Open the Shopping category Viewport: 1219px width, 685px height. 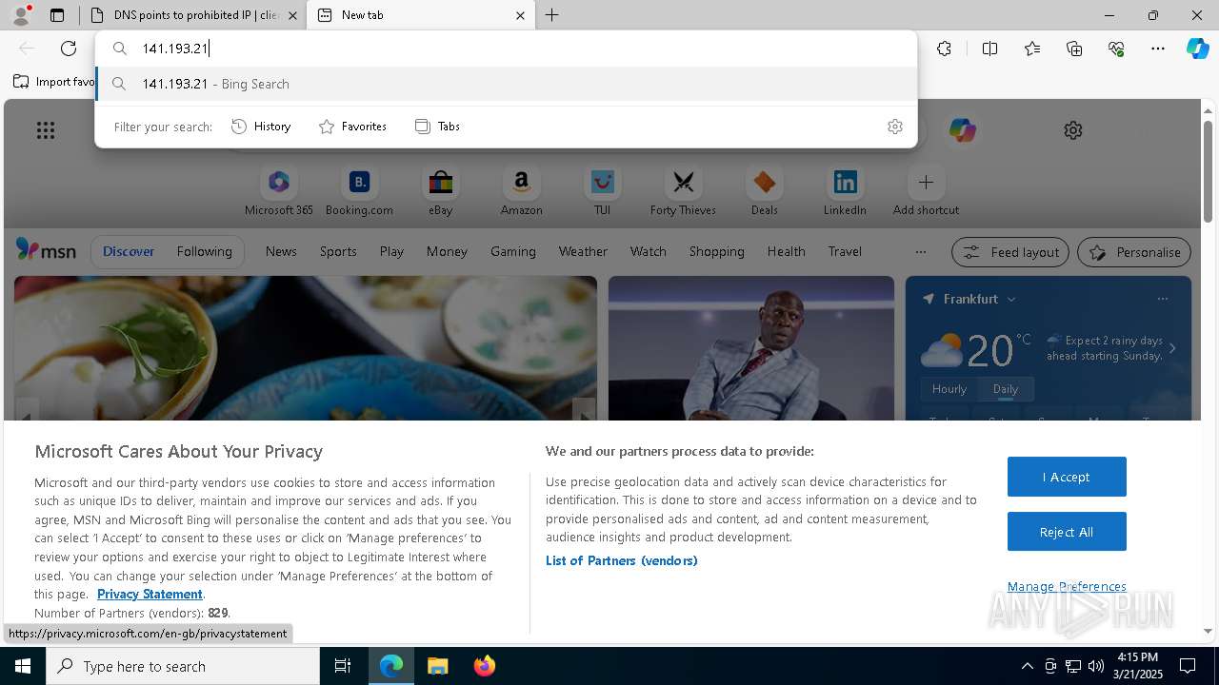[716, 251]
